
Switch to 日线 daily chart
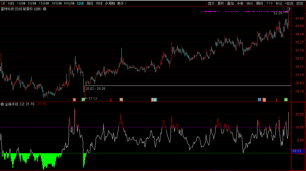80,3
